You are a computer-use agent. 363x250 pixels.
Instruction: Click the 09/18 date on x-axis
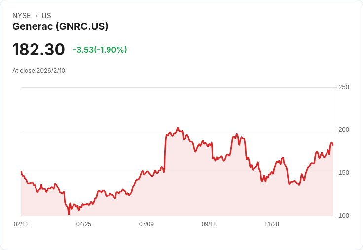tap(209, 224)
